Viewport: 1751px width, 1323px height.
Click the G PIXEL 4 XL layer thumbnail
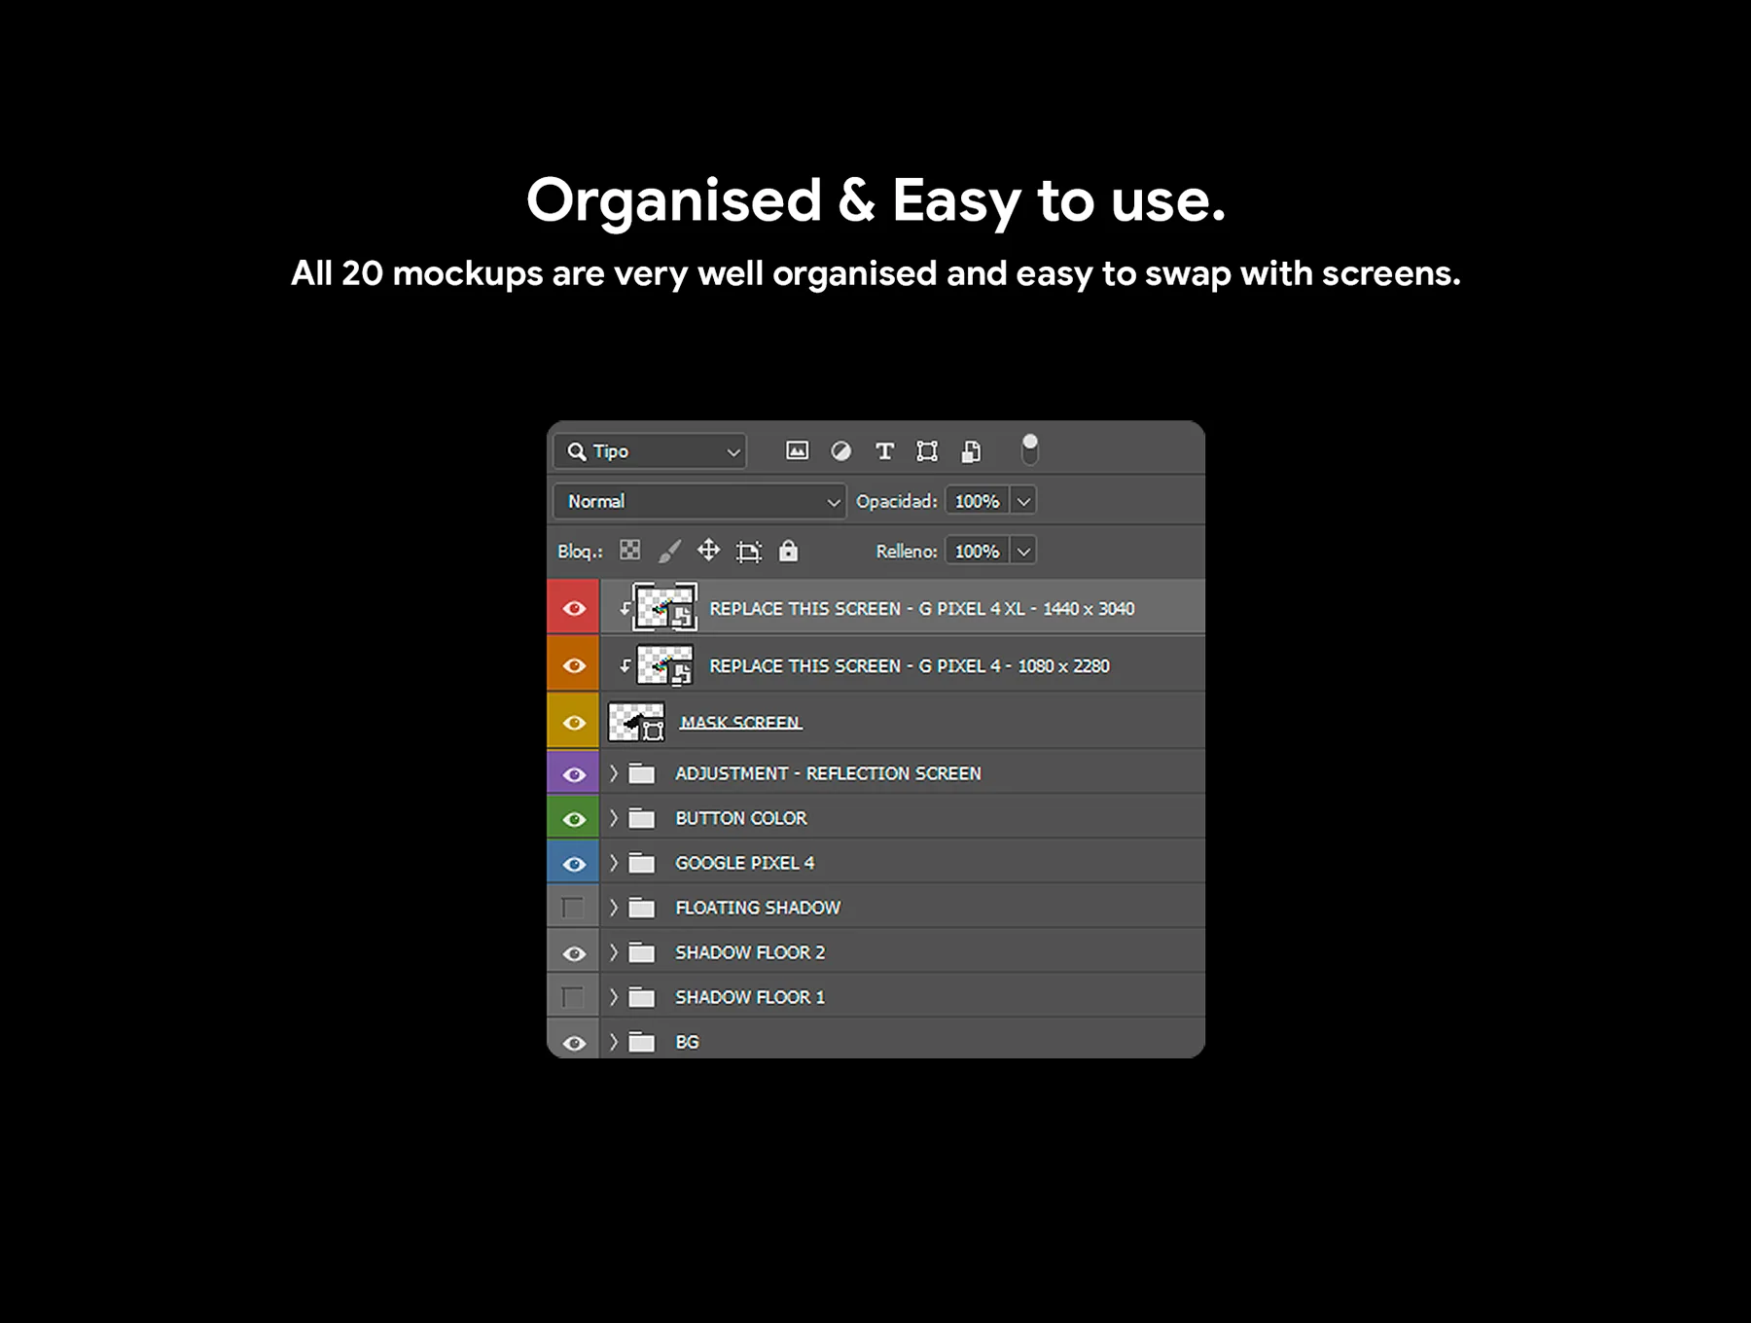[665, 608]
